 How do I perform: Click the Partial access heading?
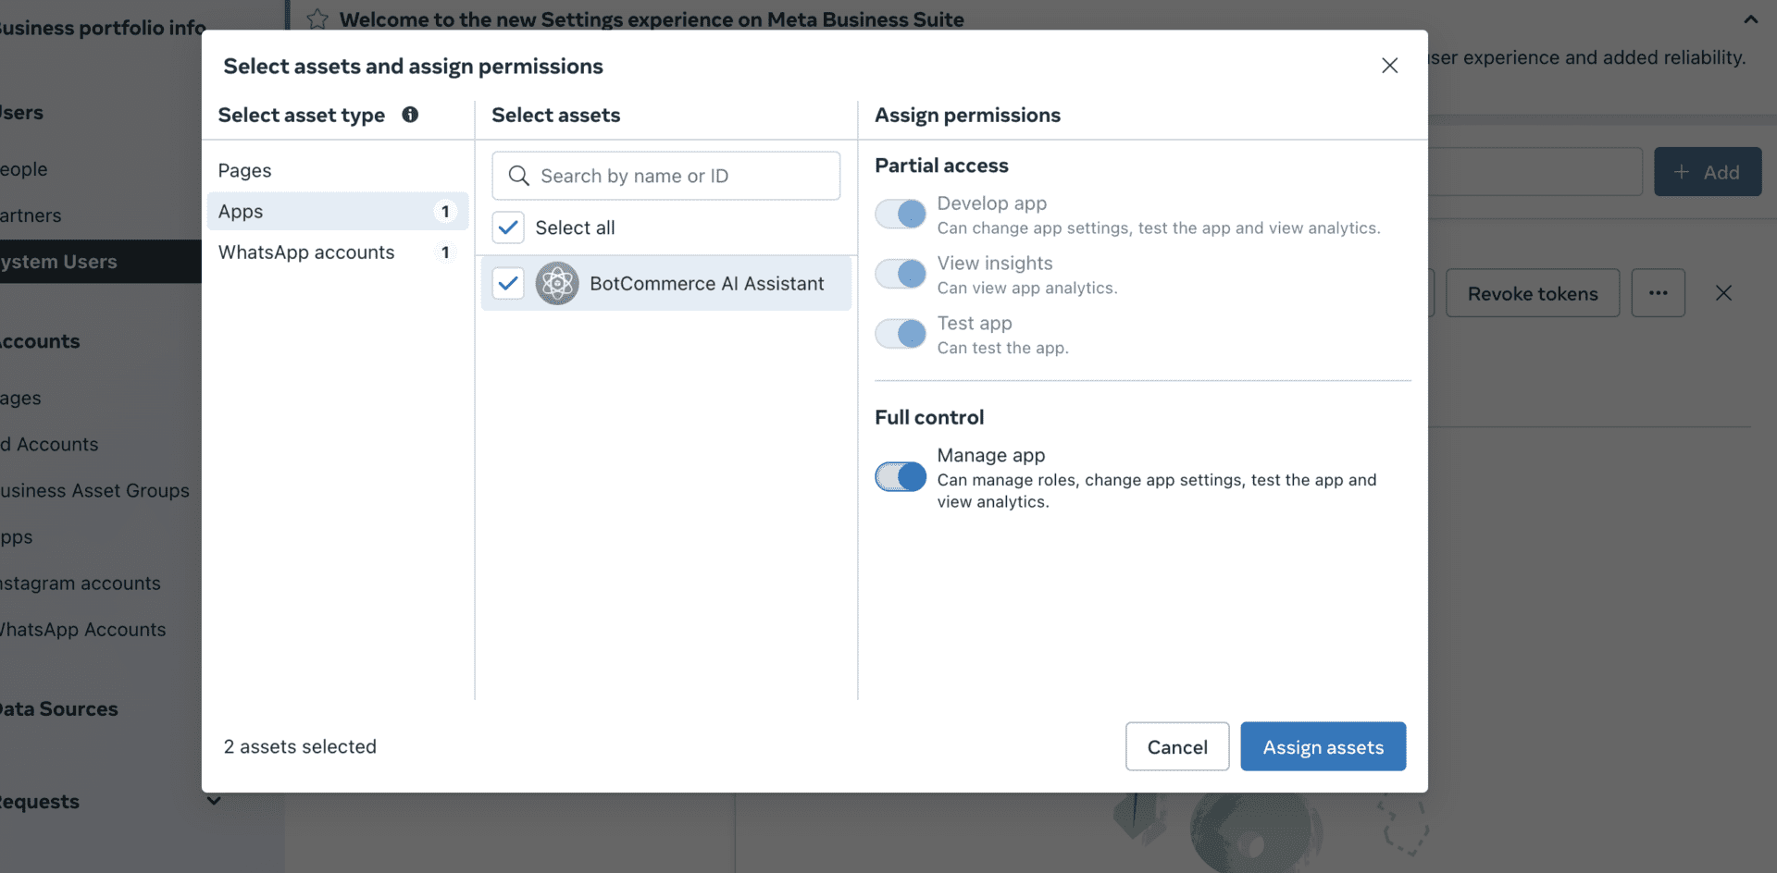click(941, 166)
